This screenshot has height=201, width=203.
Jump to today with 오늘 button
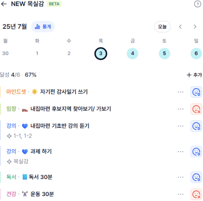pyautogui.click(x=162, y=27)
